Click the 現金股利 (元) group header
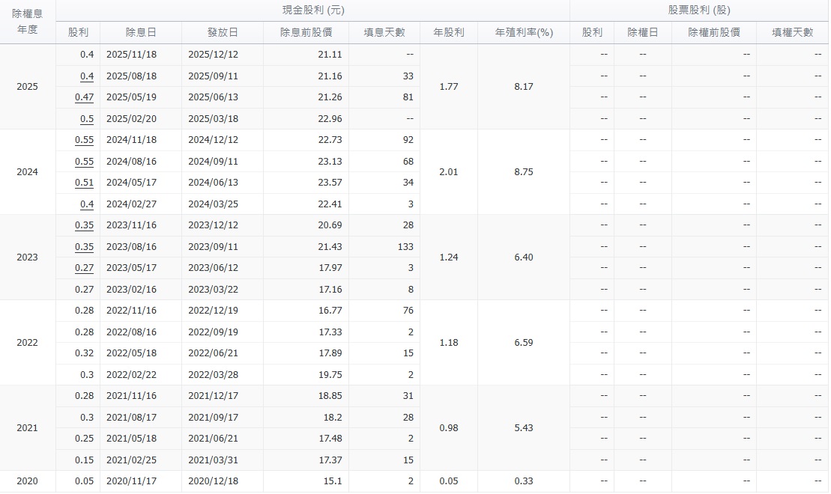 coord(313,10)
